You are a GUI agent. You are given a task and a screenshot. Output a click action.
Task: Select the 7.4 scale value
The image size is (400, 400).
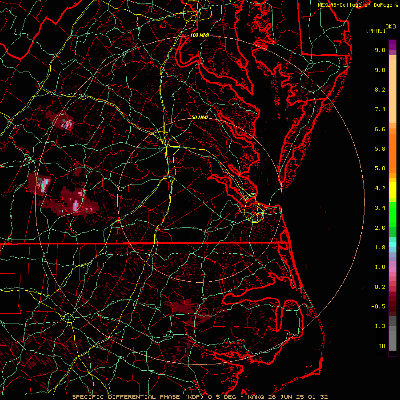click(x=380, y=109)
